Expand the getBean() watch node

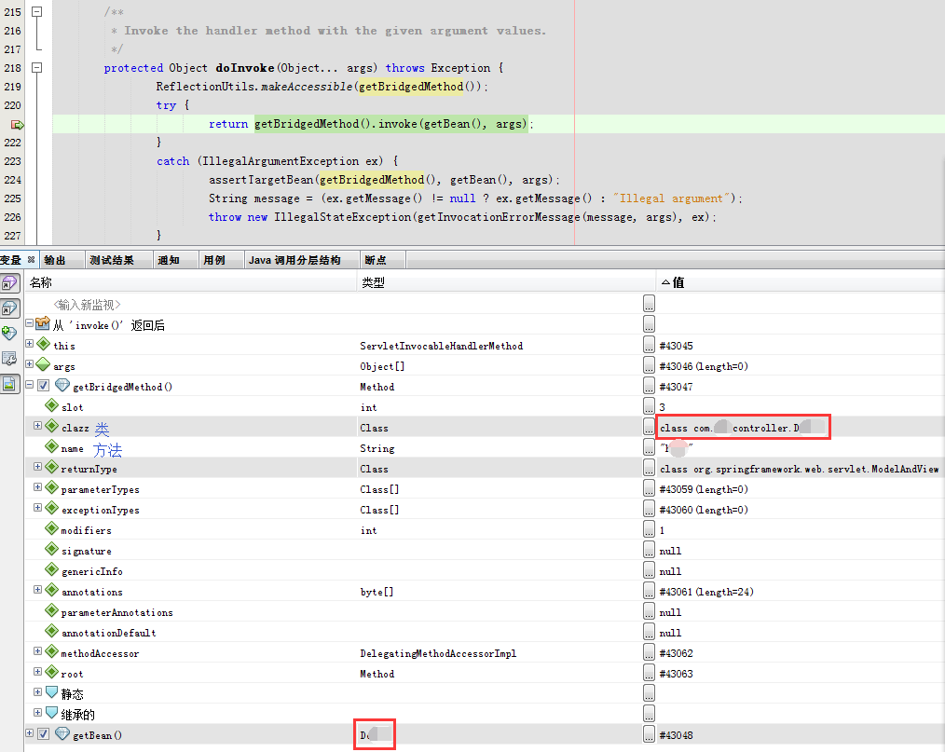click(29, 732)
